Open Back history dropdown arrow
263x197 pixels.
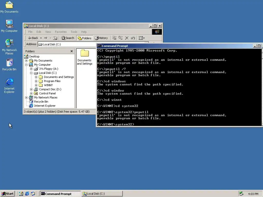(x=41, y=38)
